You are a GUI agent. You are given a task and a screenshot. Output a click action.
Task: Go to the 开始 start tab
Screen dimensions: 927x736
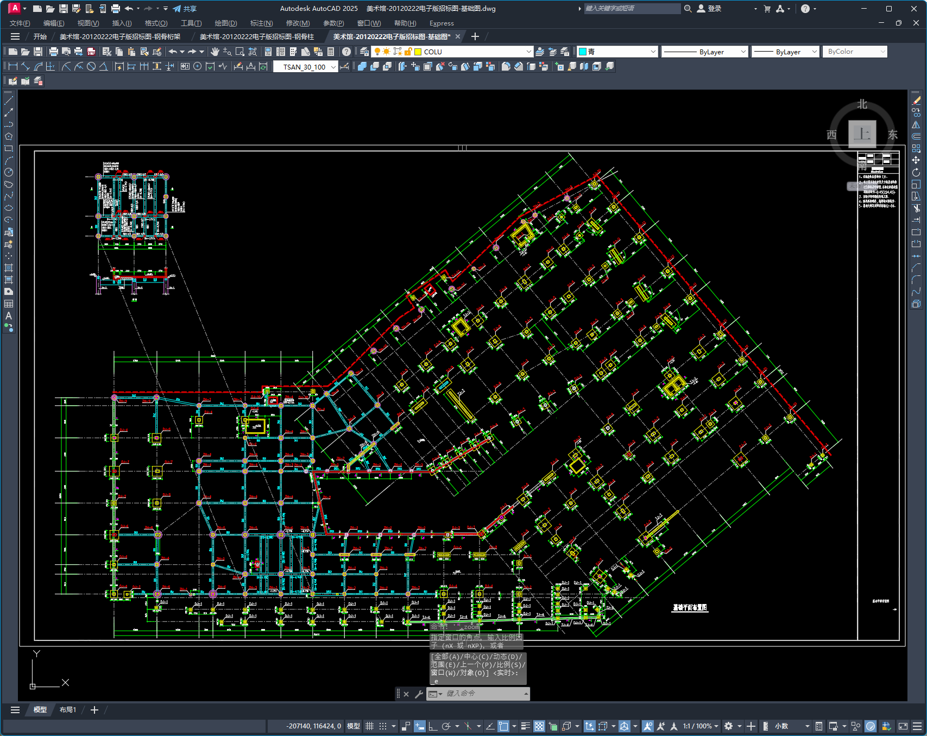pos(40,36)
